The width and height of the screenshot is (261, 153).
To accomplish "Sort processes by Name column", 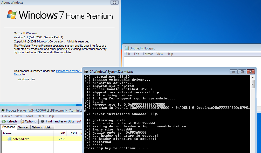I will coord(28,133).
